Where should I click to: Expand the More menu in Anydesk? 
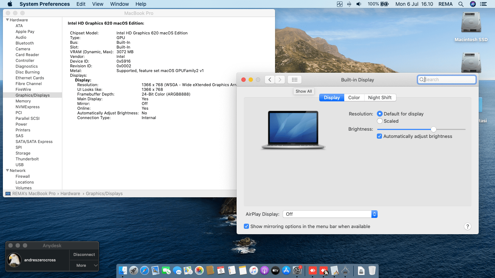pos(84,265)
